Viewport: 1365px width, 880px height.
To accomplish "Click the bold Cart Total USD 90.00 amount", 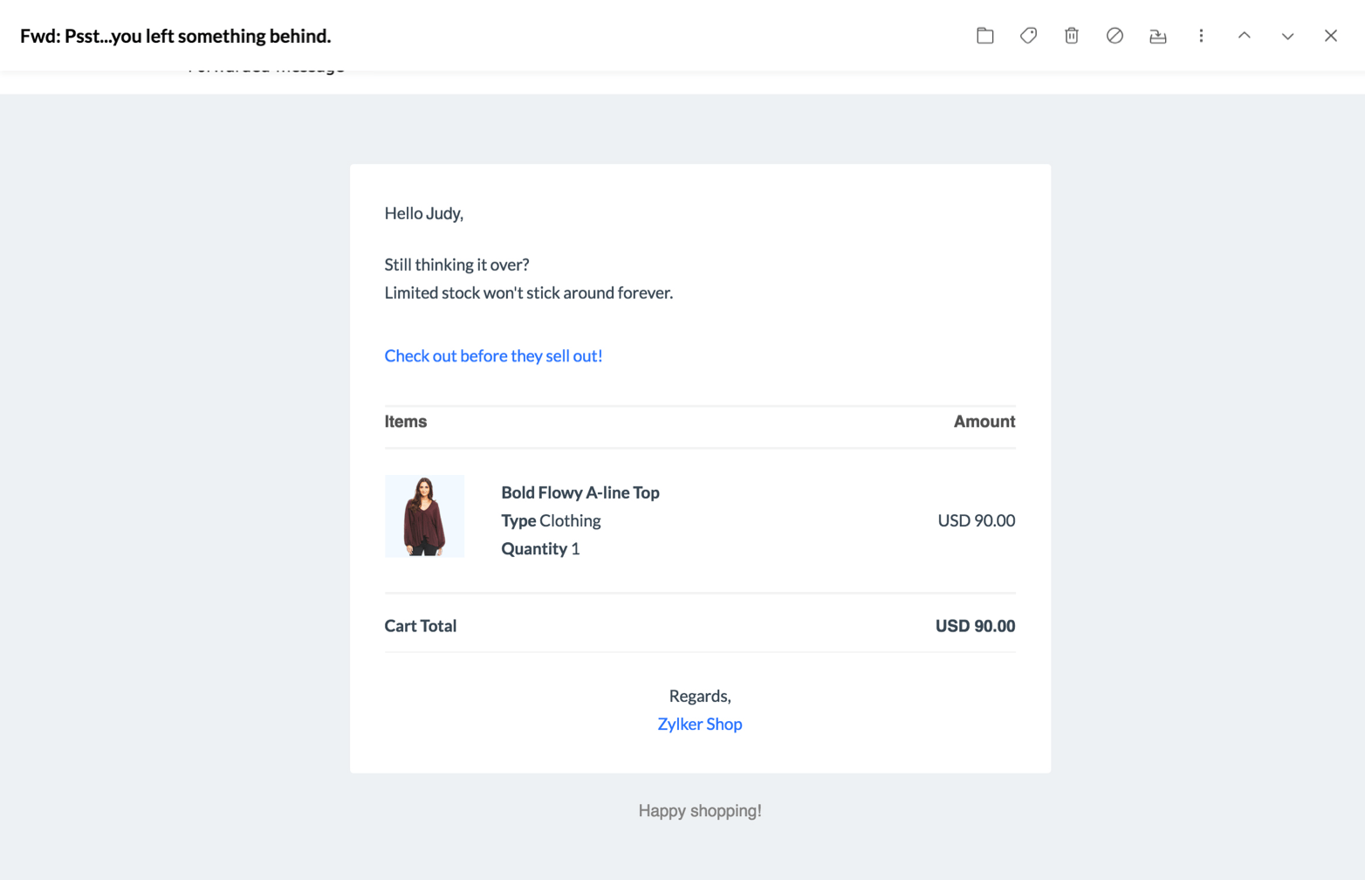I will pyautogui.click(x=974, y=626).
